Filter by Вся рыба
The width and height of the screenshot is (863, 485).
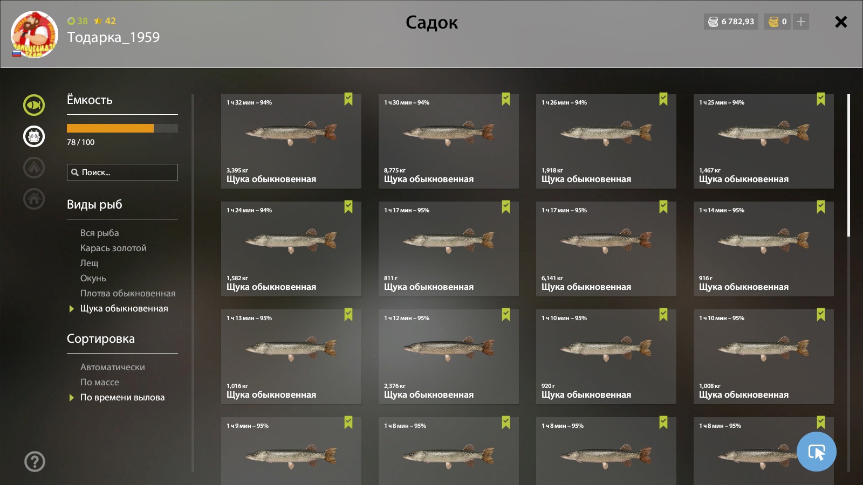tap(99, 233)
